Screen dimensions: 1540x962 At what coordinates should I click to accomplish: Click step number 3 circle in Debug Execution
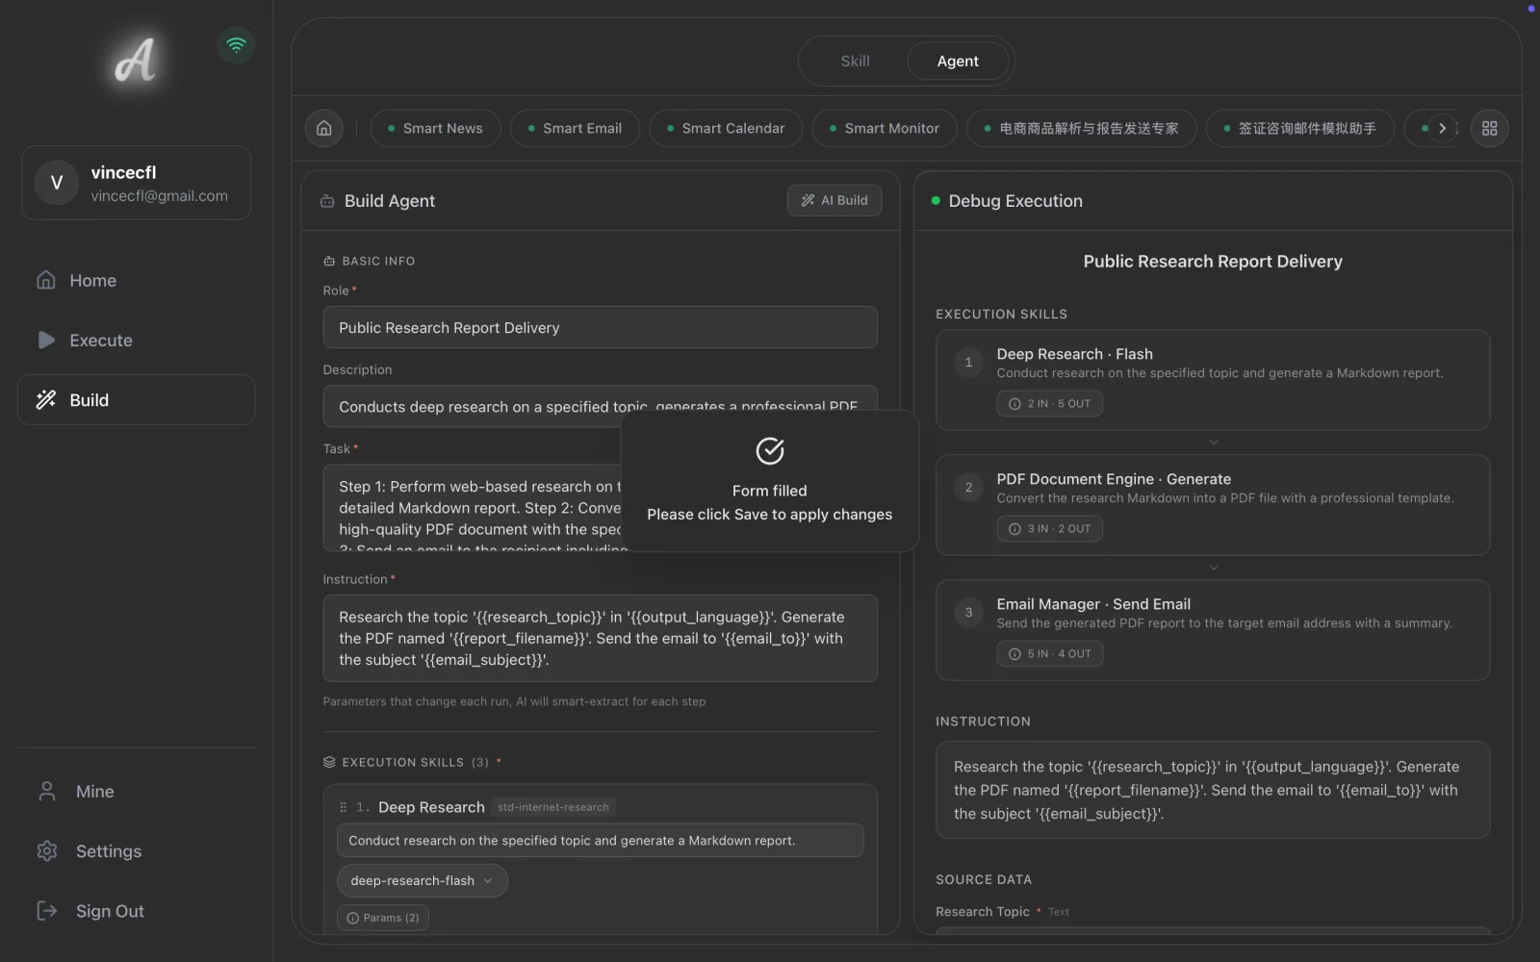point(968,613)
